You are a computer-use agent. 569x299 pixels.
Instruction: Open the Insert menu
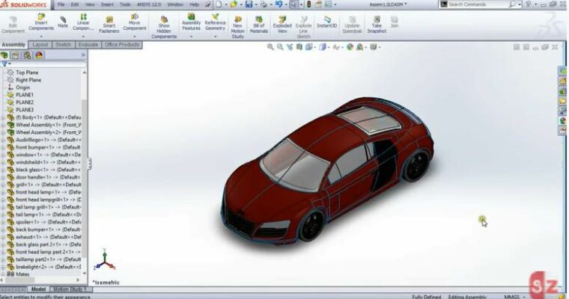click(106, 4)
